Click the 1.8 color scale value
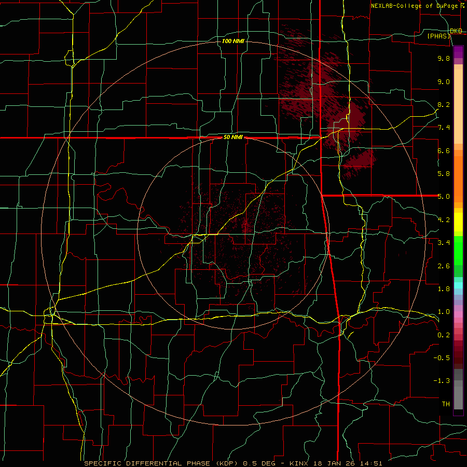 pos(444,289)
